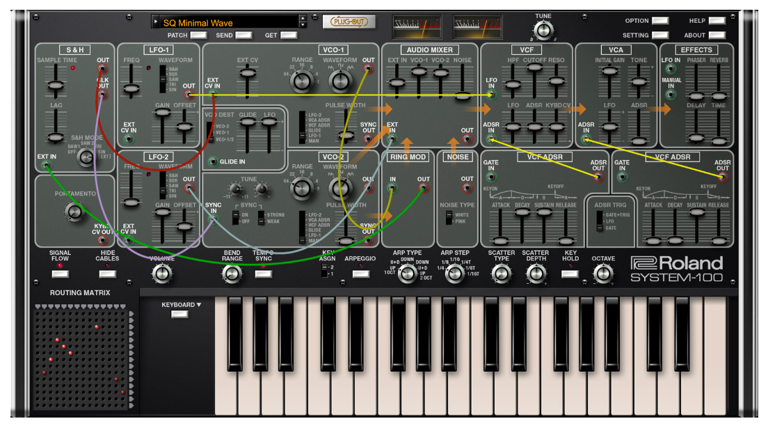Click the ABOUT button

point(717,35)
